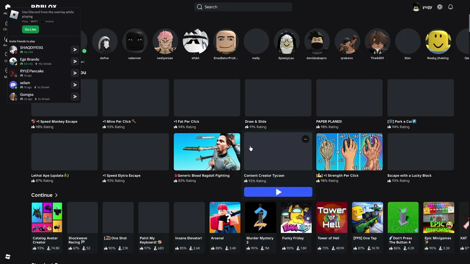Open PAPER PLANES! game title
The height and width of the screenshot is (264, 470).
[329, 121]
